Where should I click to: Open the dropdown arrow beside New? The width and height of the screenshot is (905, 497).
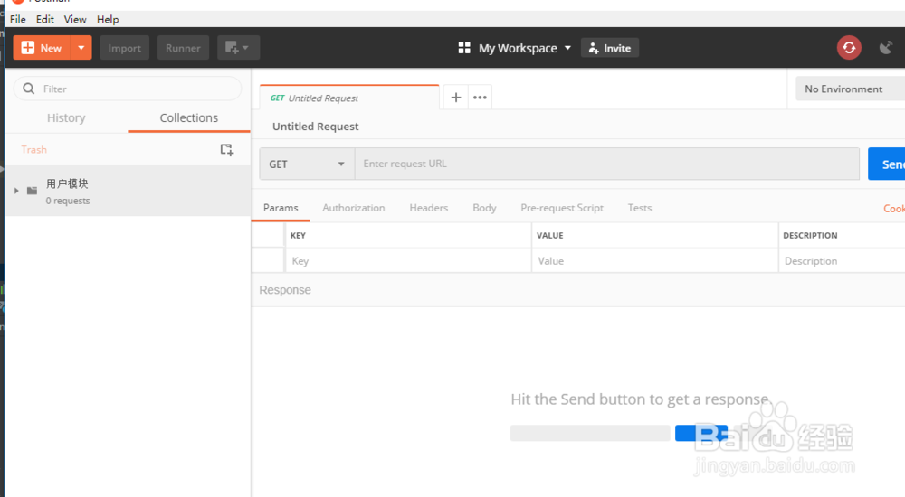click(81, 48)
